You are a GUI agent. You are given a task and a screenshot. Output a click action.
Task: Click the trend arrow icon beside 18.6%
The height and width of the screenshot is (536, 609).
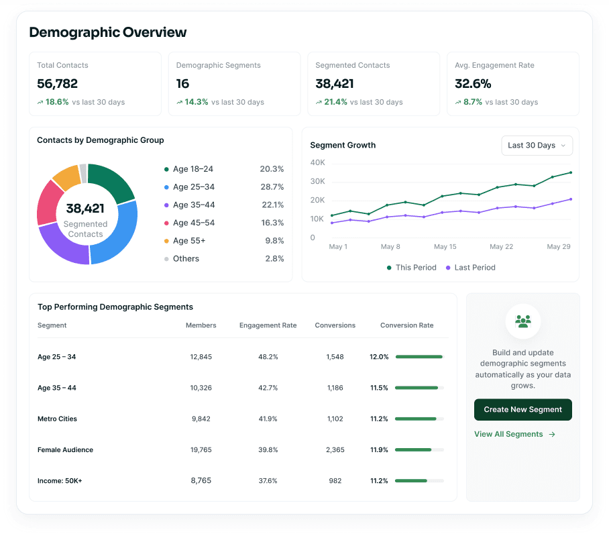coord(40,103)
